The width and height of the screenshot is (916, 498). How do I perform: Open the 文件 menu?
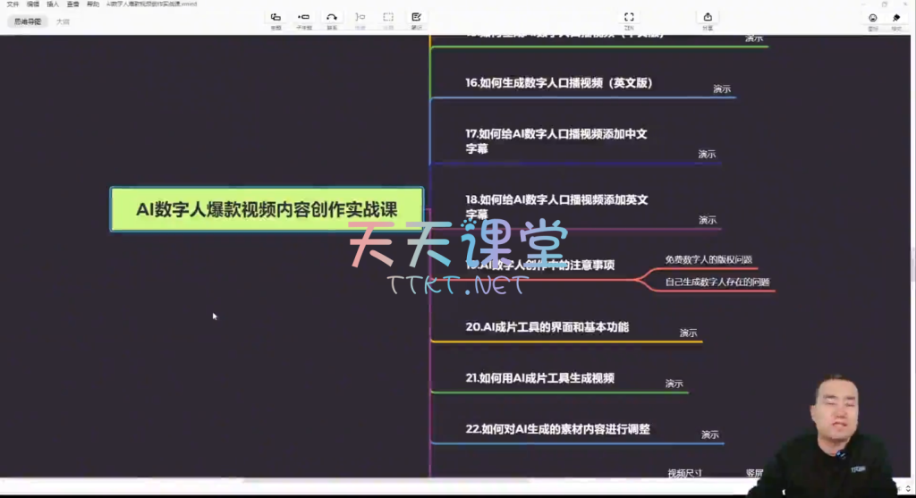13,4
